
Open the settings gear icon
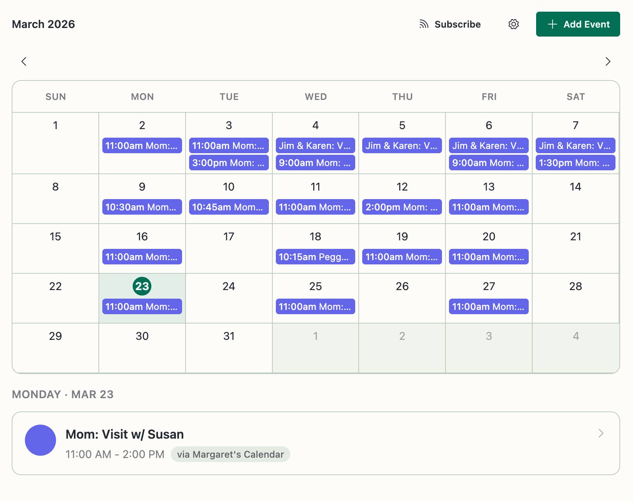click(x=514, y=24)
